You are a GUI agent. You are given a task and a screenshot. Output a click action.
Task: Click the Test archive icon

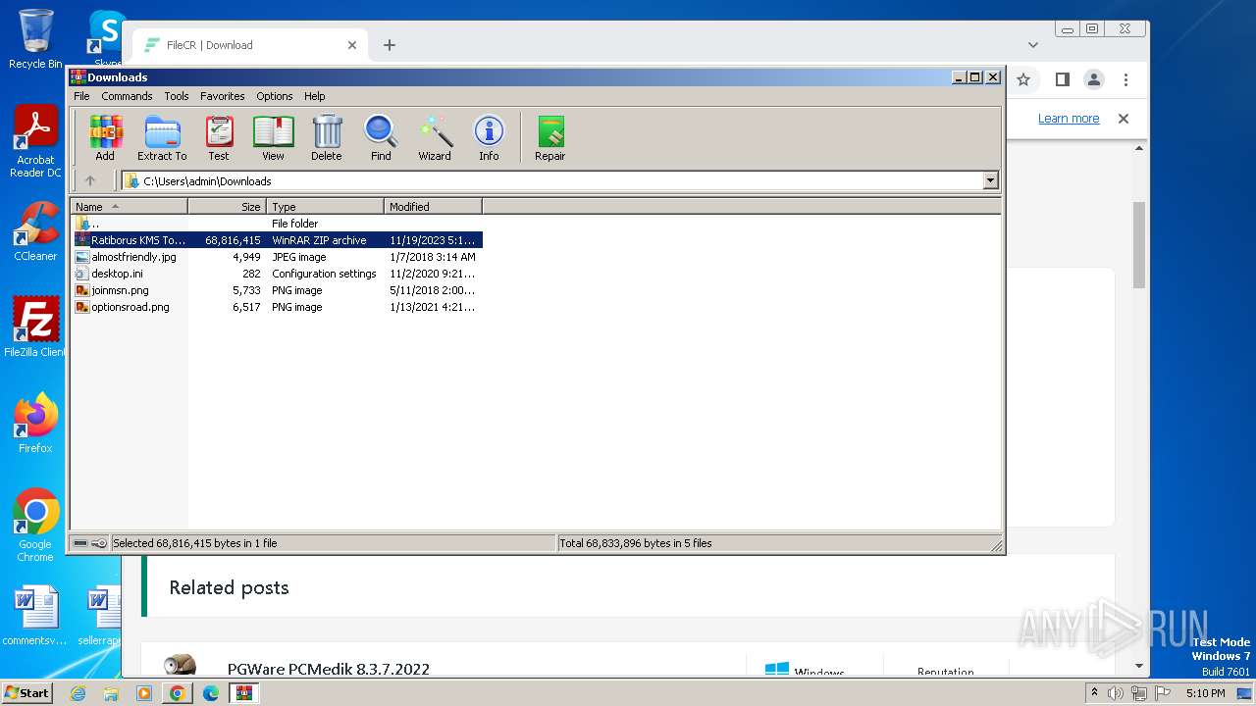(219, 137)
